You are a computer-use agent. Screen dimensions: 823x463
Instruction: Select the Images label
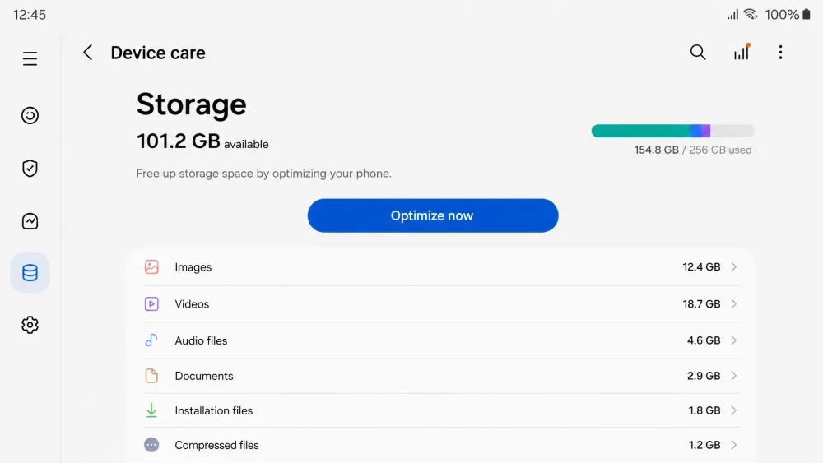click(193, 267)
